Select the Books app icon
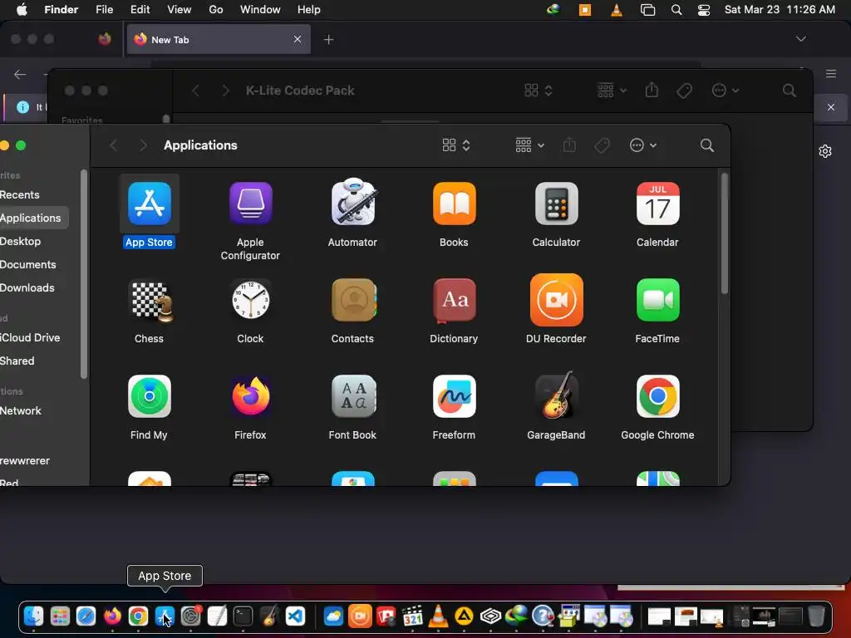The height and width of the screenshot is (638, 851). 455,204
